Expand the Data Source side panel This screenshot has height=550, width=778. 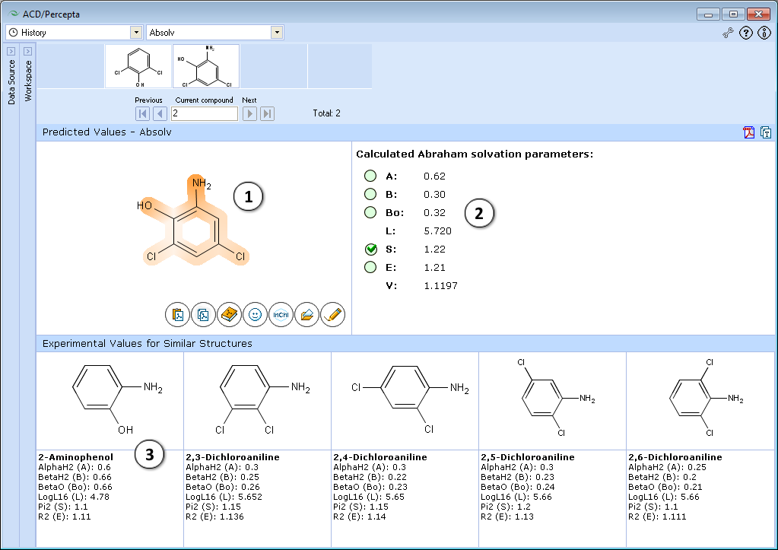click(x=11, y=51)
